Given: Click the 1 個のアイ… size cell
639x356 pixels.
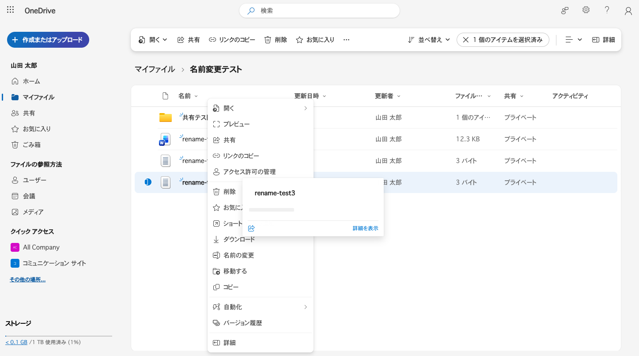Looking at the screenshot, I should (x=473, y=117).
